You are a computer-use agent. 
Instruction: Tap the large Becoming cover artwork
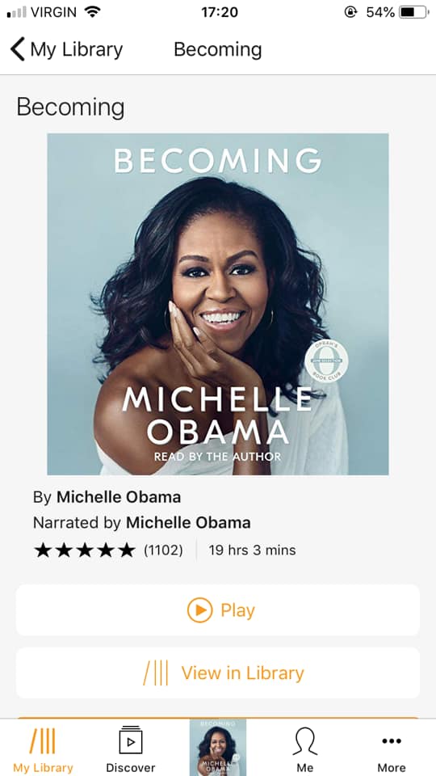(x=218, y=304)
